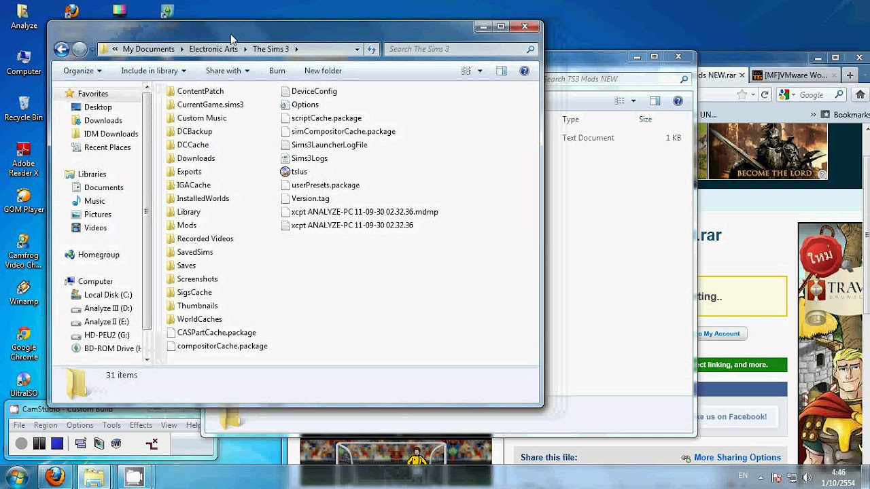This screenshot has height=489, width=870.
Task: Select UltraISO desktop icon
Action: [x=24, y=385]
